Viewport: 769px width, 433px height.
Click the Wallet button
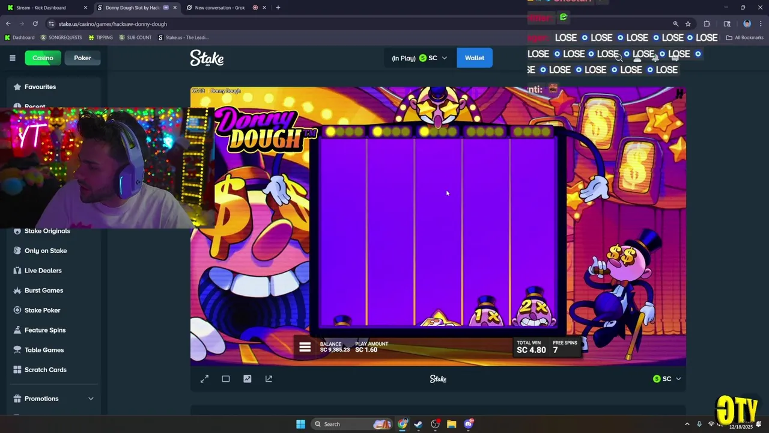(475, 58)
